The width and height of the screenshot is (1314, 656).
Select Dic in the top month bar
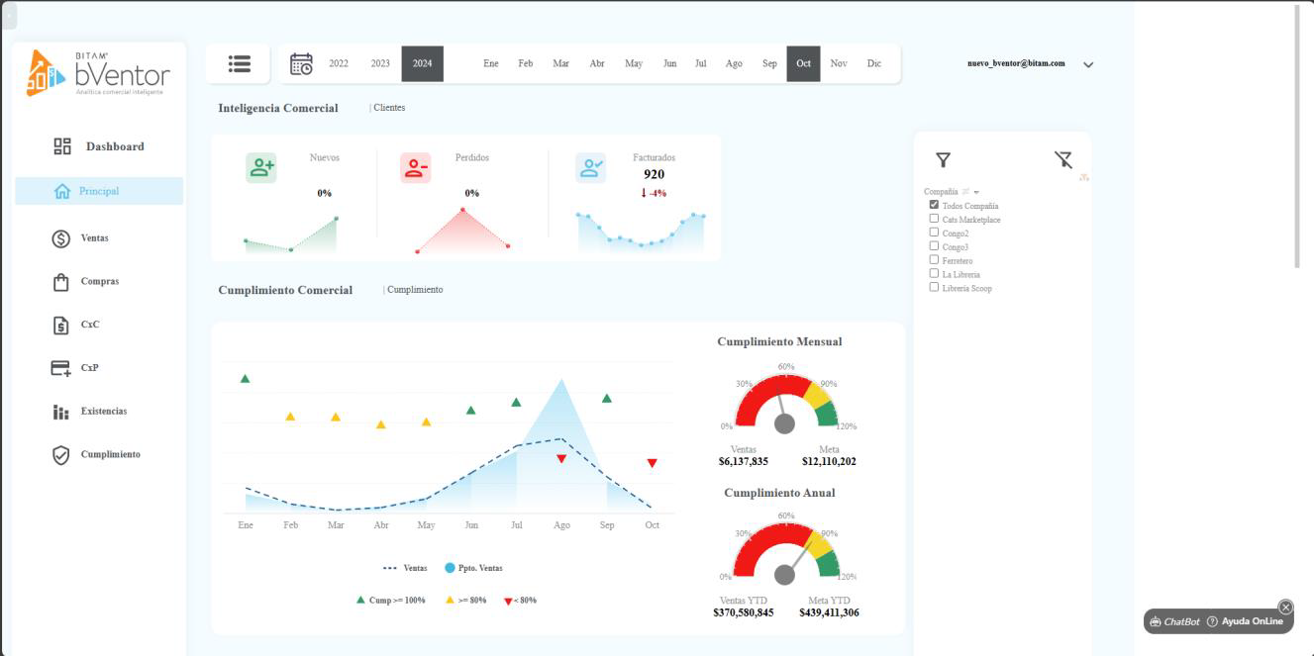coord(874,63)
